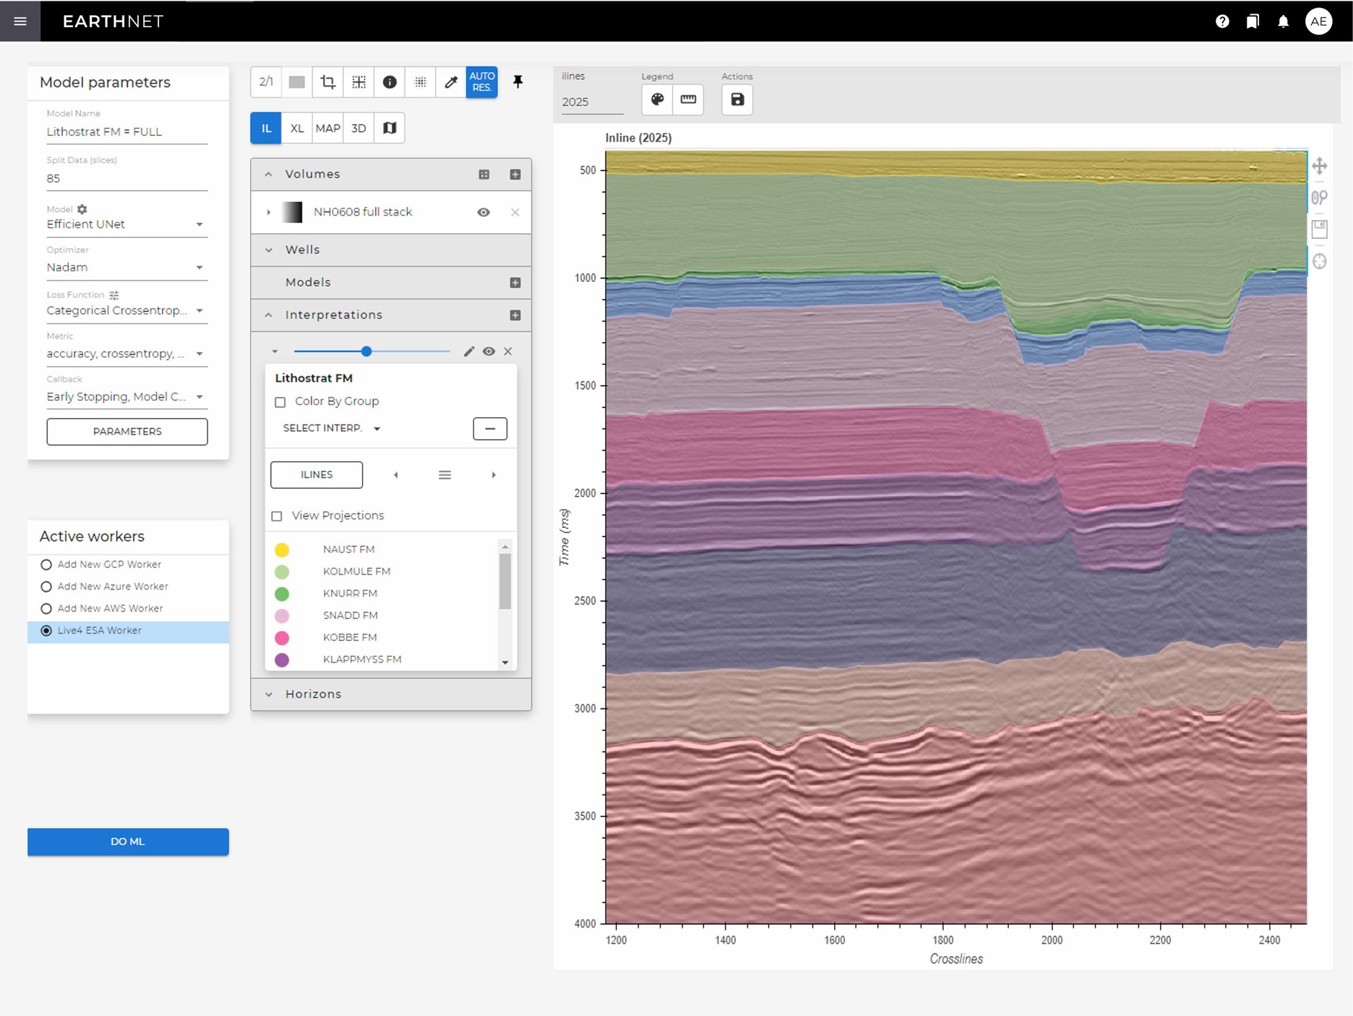This screenshot has height=1016, width=1353.
Task: Open the SELECT INTERP dropdown
Action: pos(329,428)
